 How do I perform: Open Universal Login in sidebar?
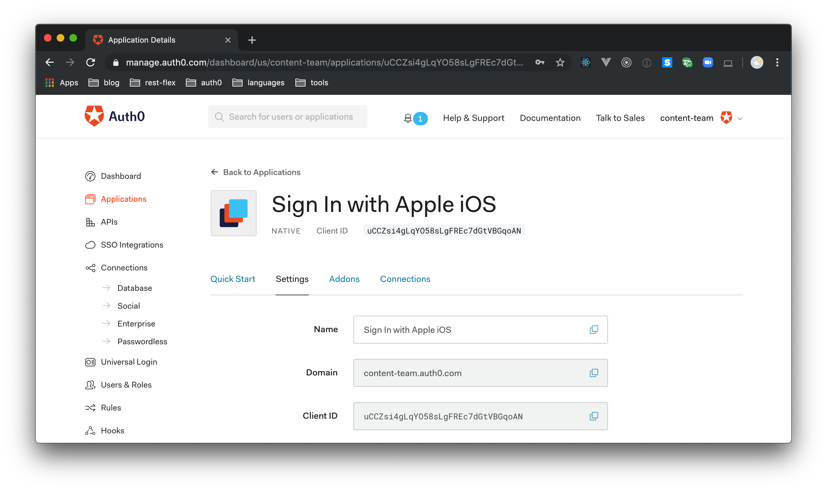(129, 362)
